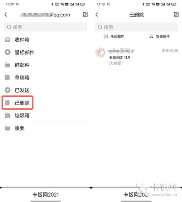Click the mailbox list search field
Image resolution: width=182 pixels, height=202 pixels.
[46, 27]
